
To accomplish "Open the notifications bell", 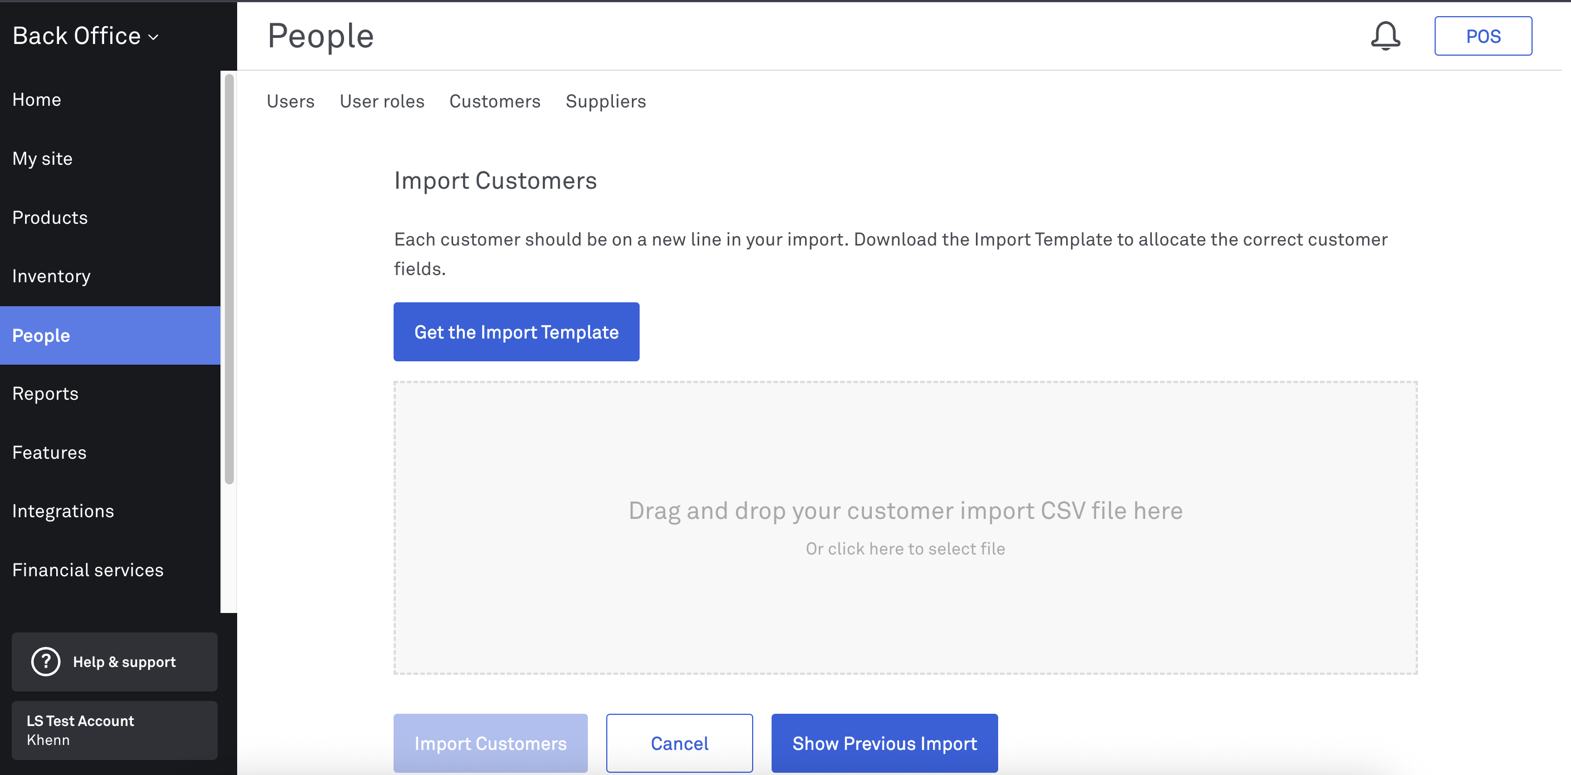I will click(1386, 36).
